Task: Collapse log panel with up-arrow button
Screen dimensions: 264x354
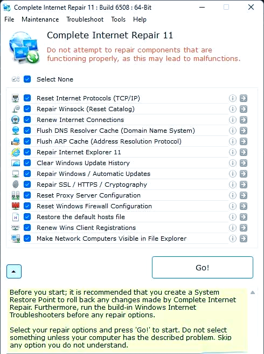Action: click(14, 271)
